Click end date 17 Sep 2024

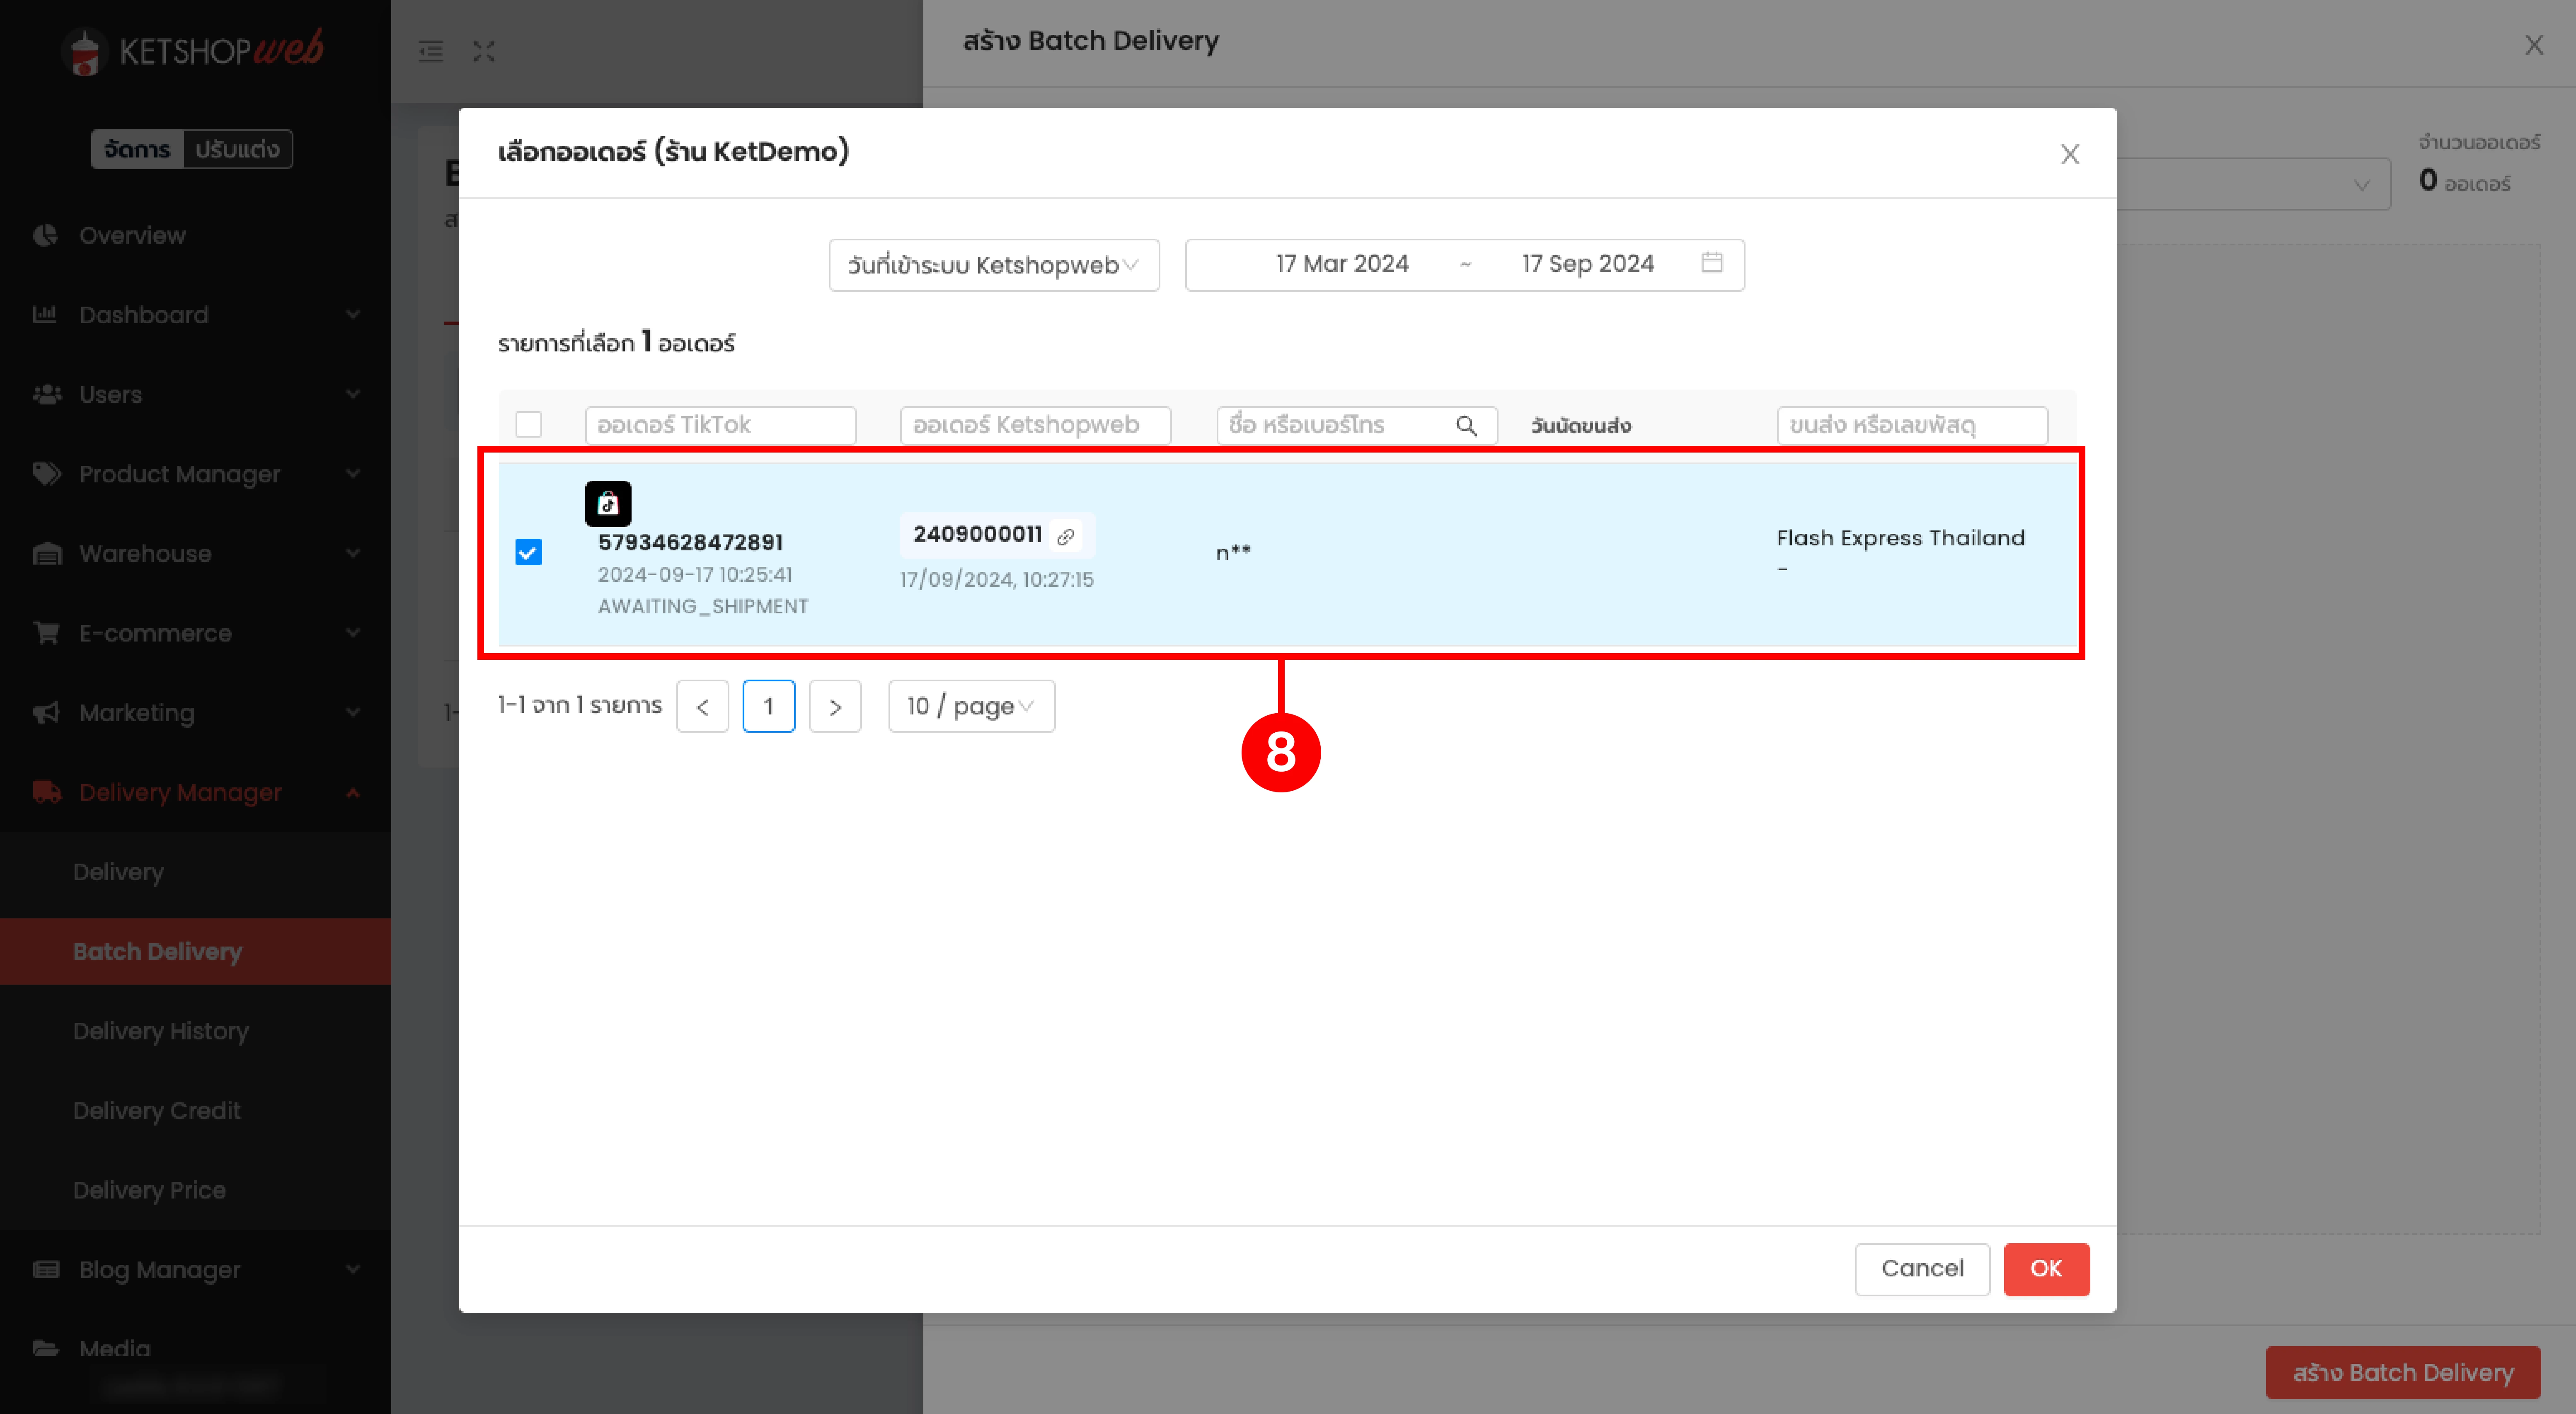1588,264
